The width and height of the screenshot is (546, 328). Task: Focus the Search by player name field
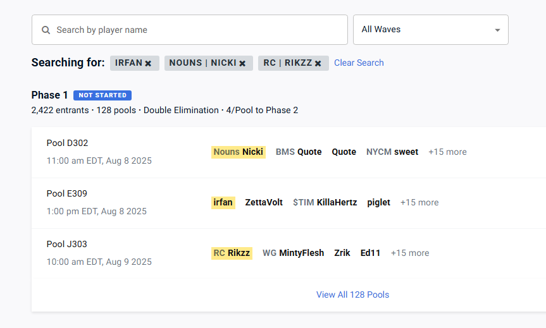190,30
